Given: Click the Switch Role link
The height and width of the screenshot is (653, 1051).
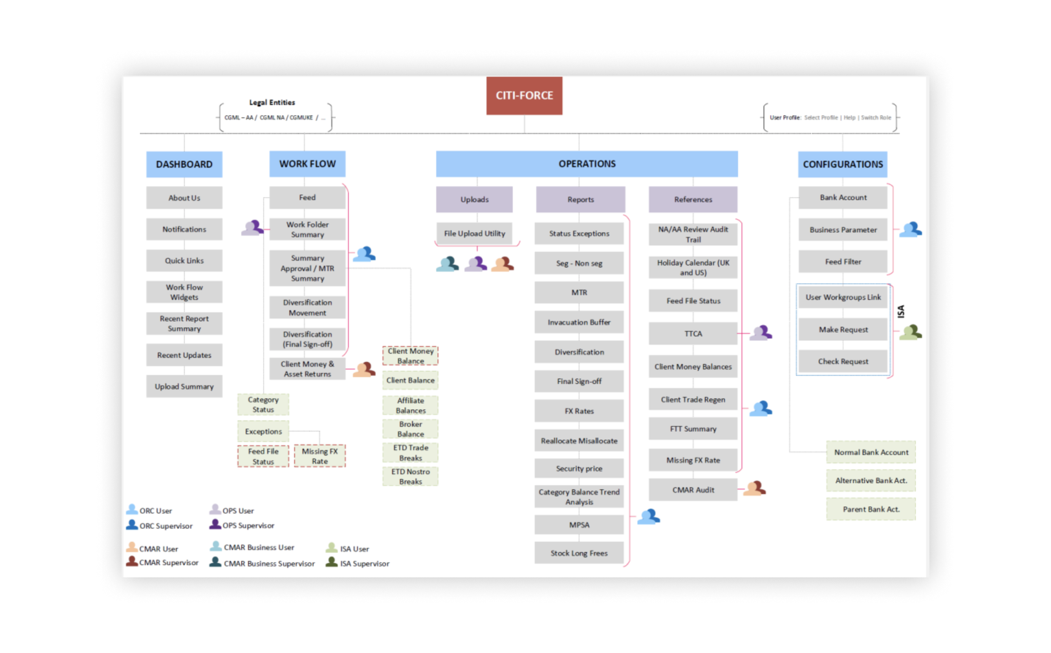Looking at the screenshot, I should 876,118.
